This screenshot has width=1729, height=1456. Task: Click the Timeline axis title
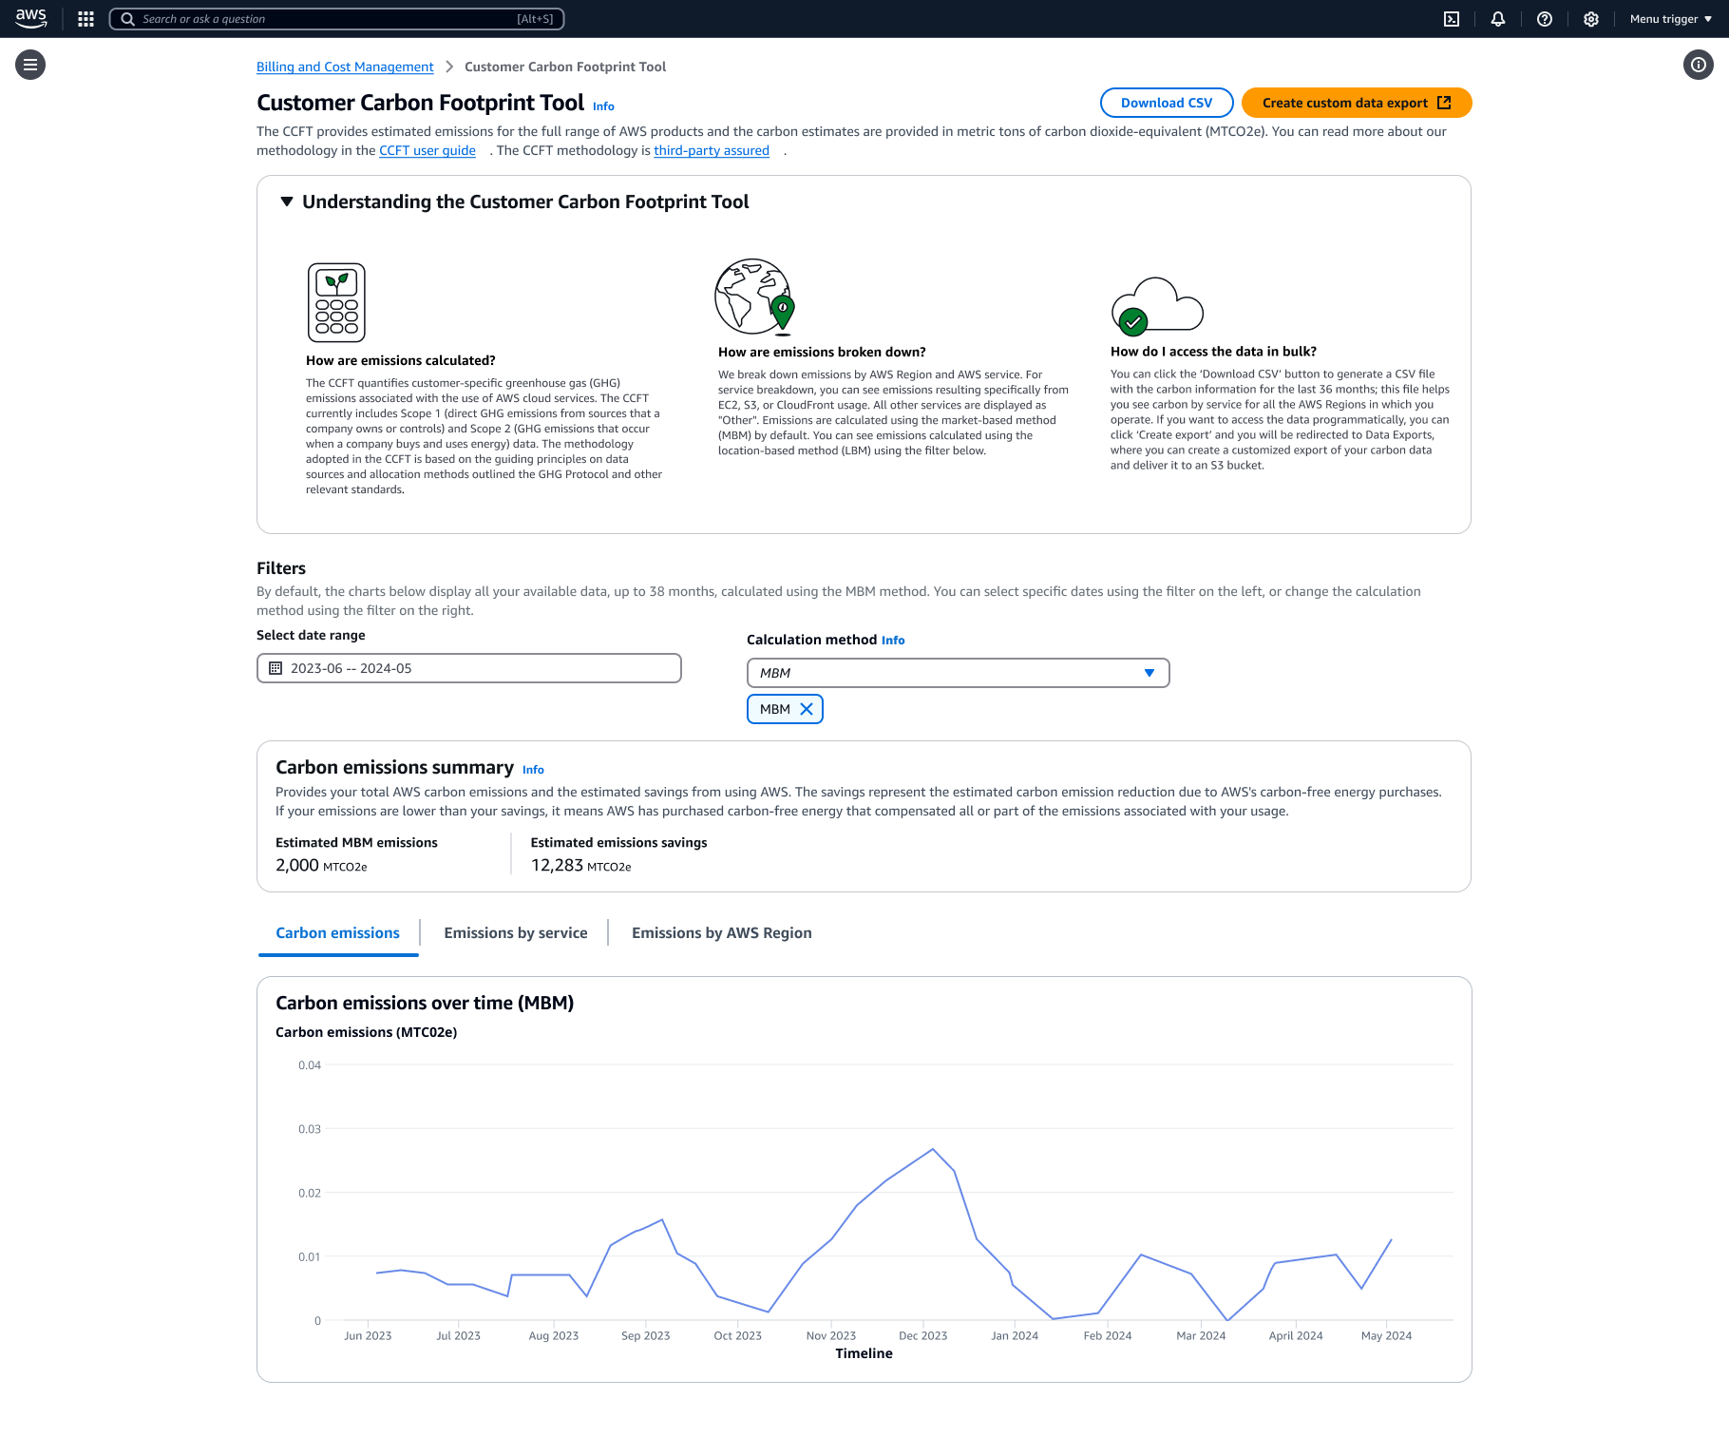(x=864, y=1353)
